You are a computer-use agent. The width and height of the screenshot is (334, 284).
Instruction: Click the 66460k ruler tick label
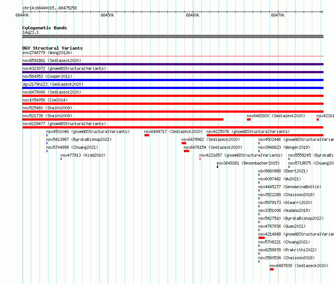[193, 15]
